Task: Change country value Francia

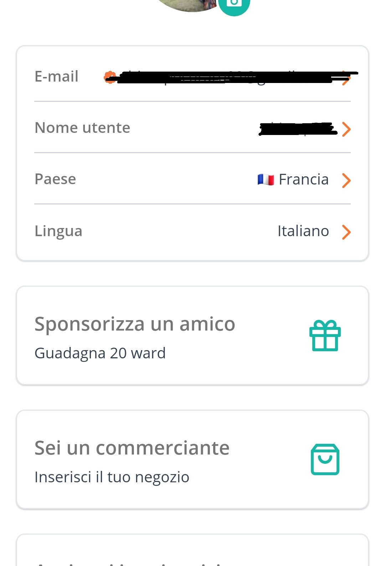Action: tap(304, 180)
